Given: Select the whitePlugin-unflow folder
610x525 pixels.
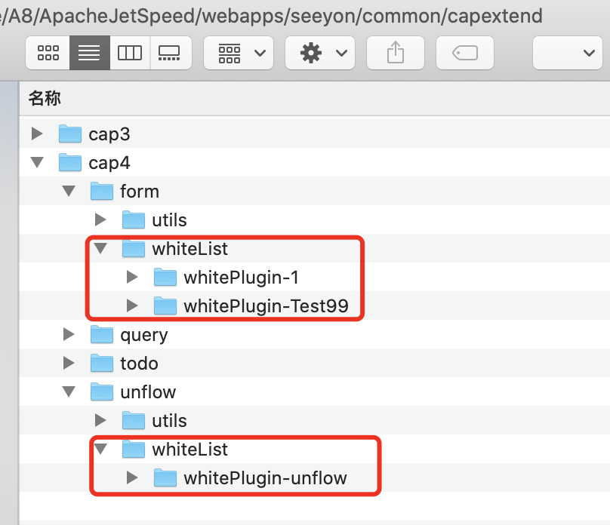Looking at the screenshot, I should tap(265, 478).
